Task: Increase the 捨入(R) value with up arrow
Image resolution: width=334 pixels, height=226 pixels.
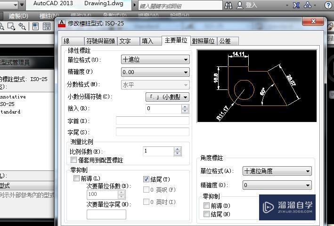Action: (185, 107)
